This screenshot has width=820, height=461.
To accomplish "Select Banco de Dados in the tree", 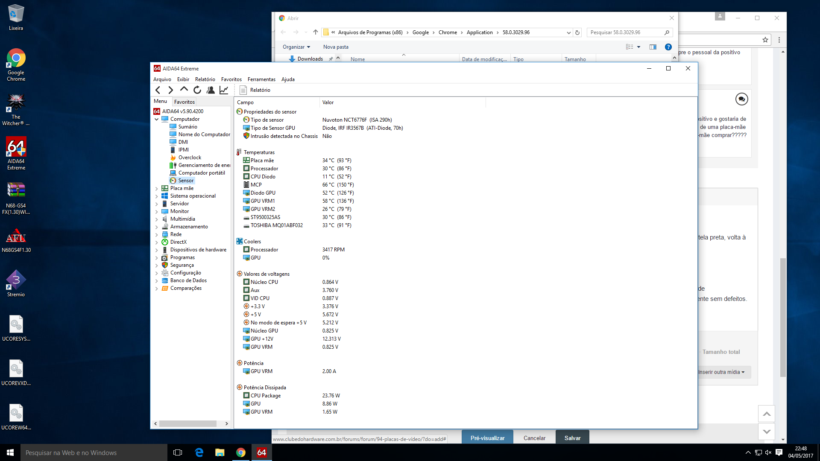I will (x=188, y=280).
